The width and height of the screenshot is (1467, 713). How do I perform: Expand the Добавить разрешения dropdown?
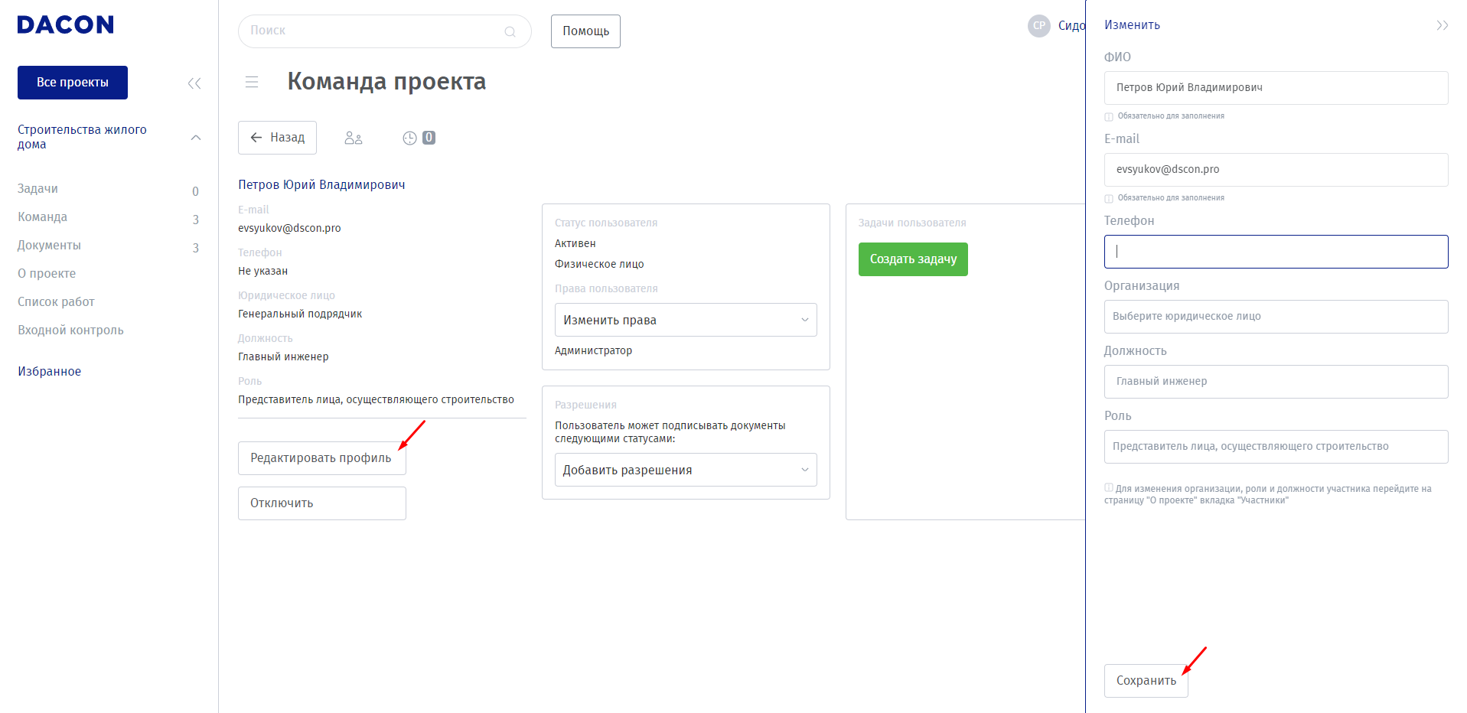point(685,470)
